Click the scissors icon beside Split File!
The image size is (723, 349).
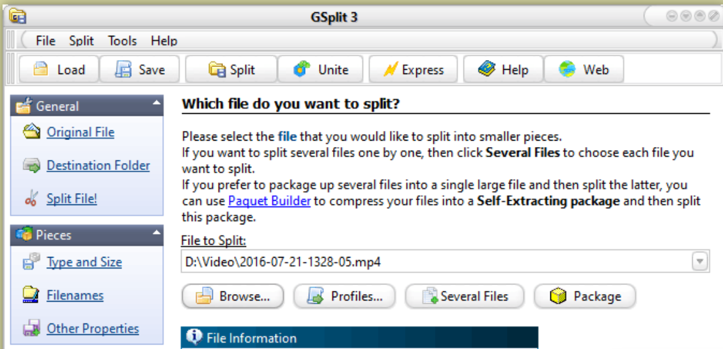pyautogui.click(x=31, y=199)
